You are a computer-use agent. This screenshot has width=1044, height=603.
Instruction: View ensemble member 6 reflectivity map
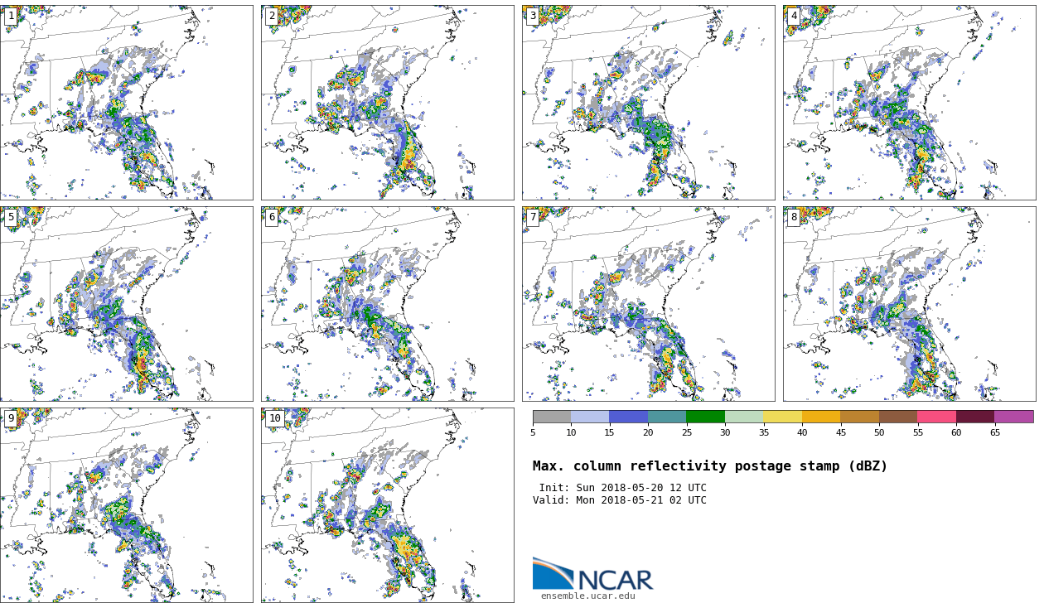click(387, 303)
